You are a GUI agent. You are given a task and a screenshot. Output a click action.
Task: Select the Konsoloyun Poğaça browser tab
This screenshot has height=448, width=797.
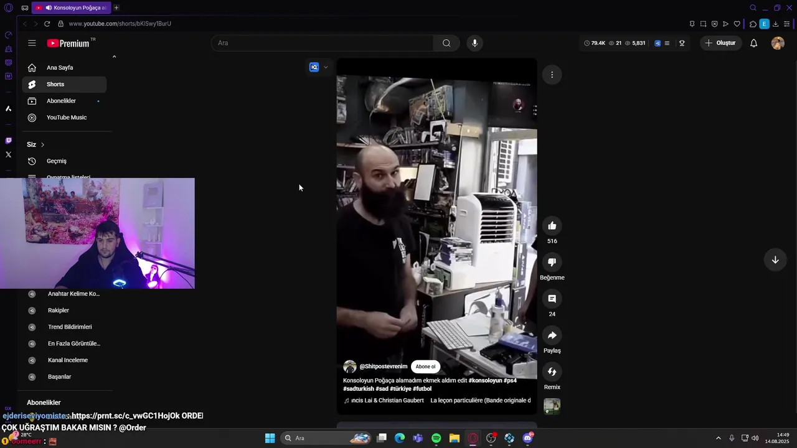[x=70, y=7]
